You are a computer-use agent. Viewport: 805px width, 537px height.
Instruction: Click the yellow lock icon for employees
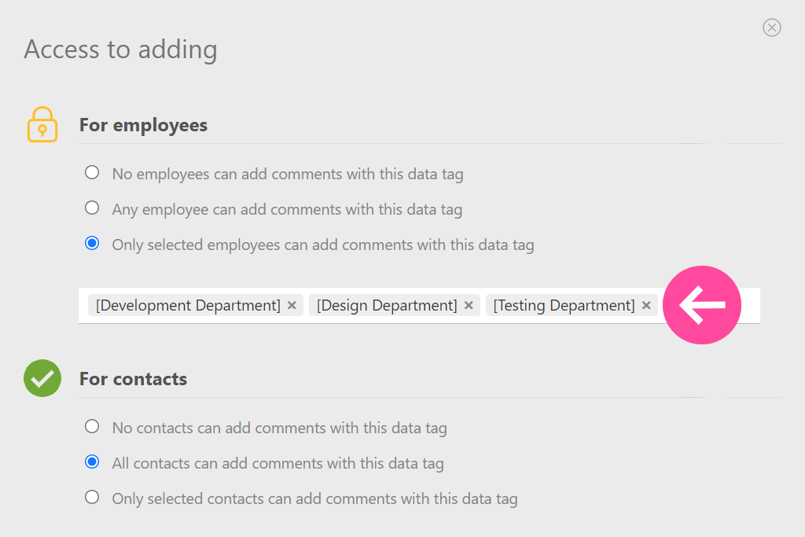point(42,124)
